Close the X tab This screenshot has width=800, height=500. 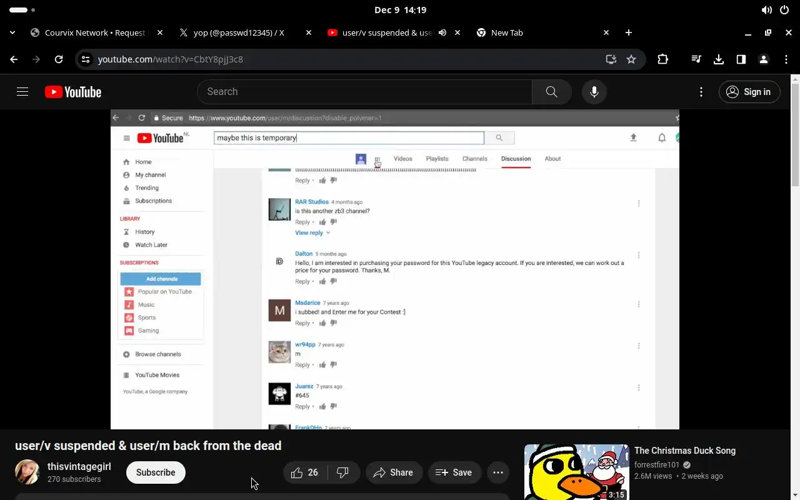pos(309,32)
